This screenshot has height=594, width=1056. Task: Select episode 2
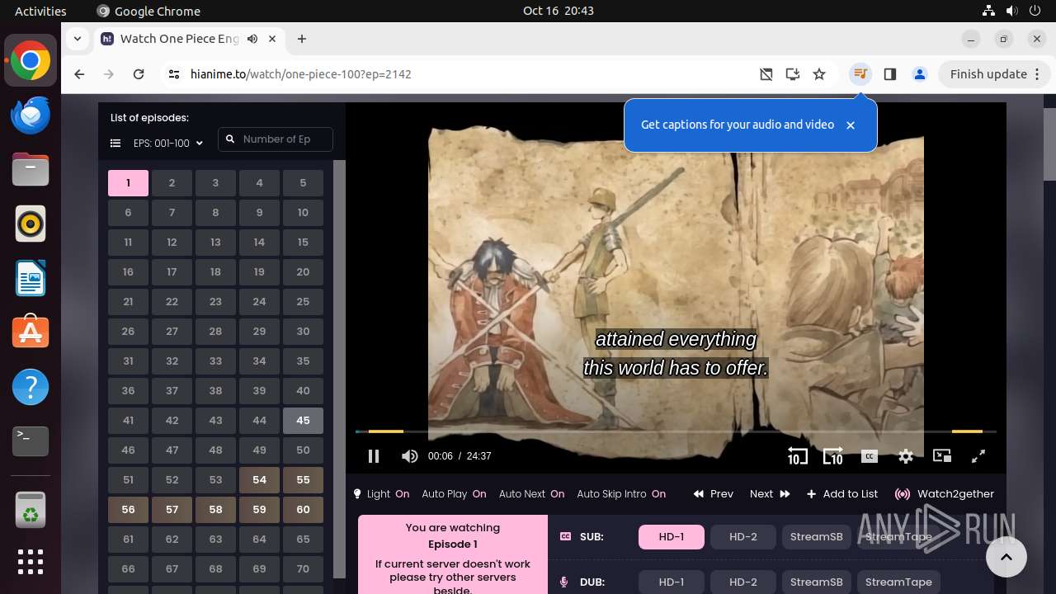172,183
